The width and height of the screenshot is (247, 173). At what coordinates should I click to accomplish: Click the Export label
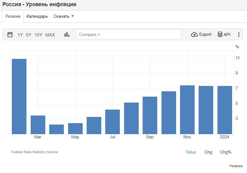click(205, 34)
